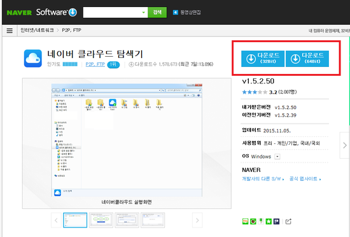Select the second screenshot thumbnail
Image resolution: width=350 pixels, height=237 pixels.
coord(101,220)
